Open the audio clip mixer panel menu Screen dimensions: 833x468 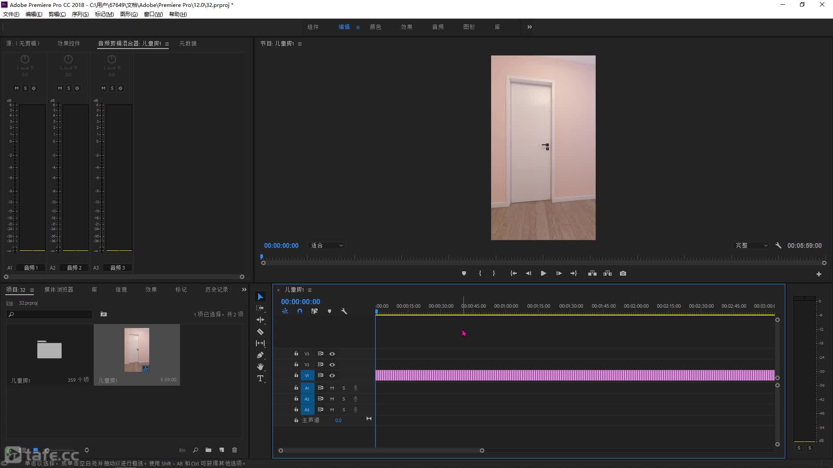click(167, 44)
